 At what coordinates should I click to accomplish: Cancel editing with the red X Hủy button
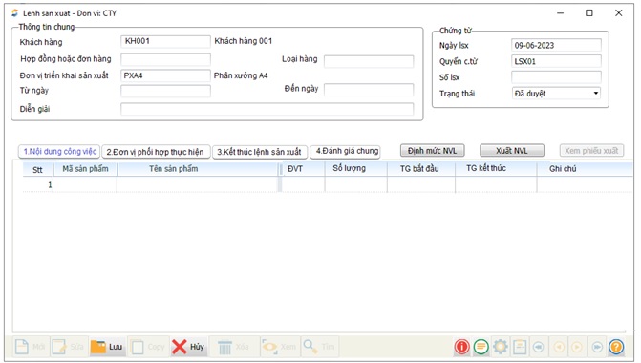click(188, 347)
